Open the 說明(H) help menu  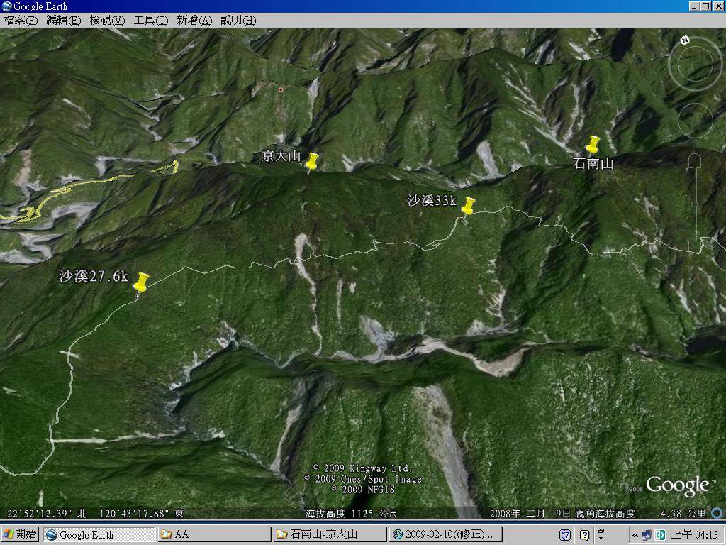pyautogui.click(x=238, y=21)
